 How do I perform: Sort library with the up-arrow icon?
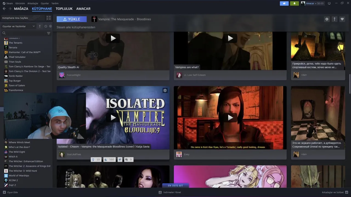(40, 26)
